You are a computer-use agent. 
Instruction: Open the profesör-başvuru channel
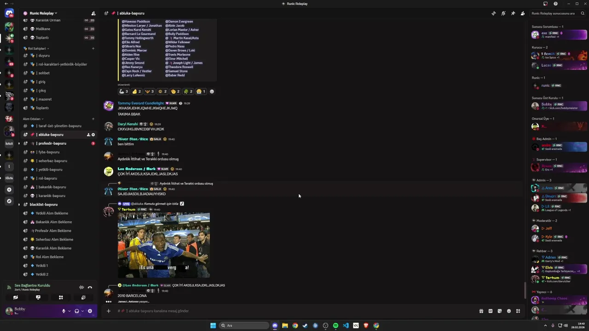(58, 143)
